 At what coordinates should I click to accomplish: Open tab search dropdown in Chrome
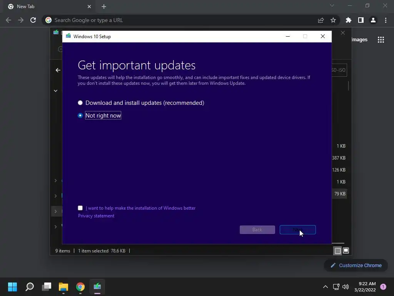click(x=332, y=5)
